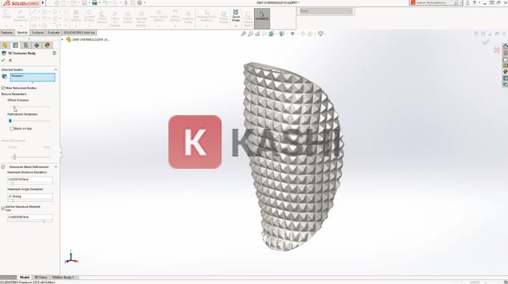Viewport: 508px width, 284px height.
Task: Select the 3D Views bottom tab
Action: [x=41, y=277]
